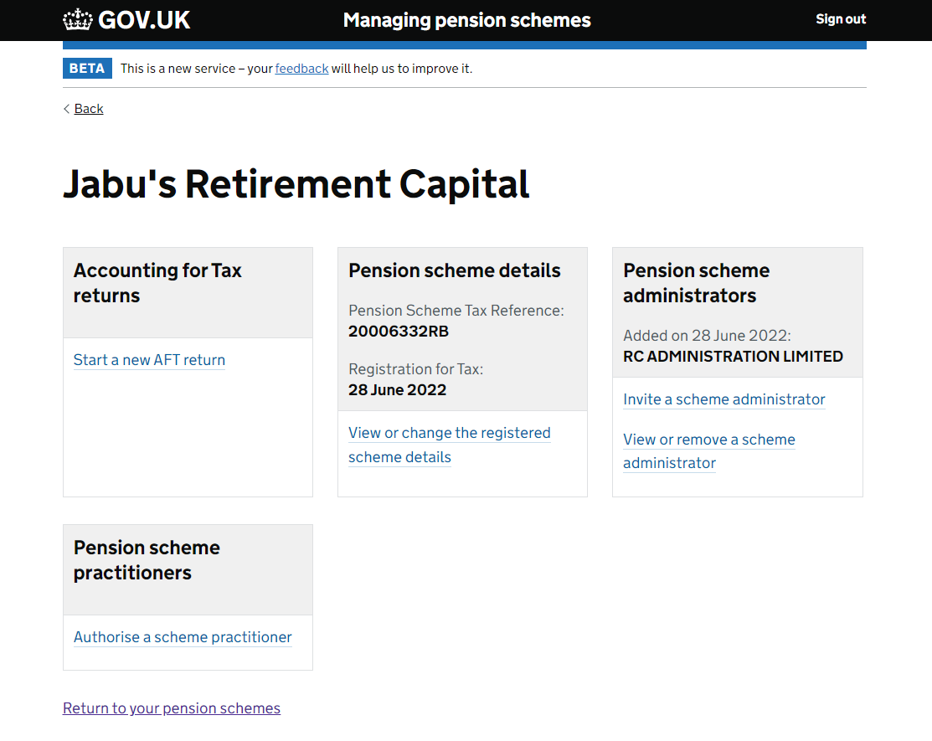Select the Accounting for Tax returns card heading

click(x=157, y=283)
